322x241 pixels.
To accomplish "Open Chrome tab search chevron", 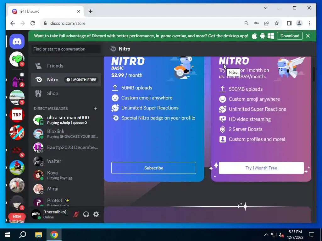I will click(266, 8).
